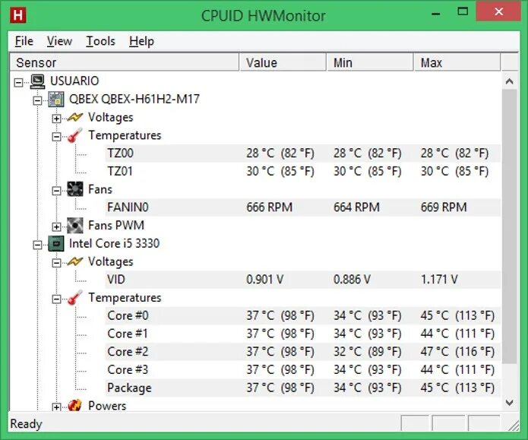Click the Ready status bar text
This screenshot has height=440, width=528.
tap(26, 423)
